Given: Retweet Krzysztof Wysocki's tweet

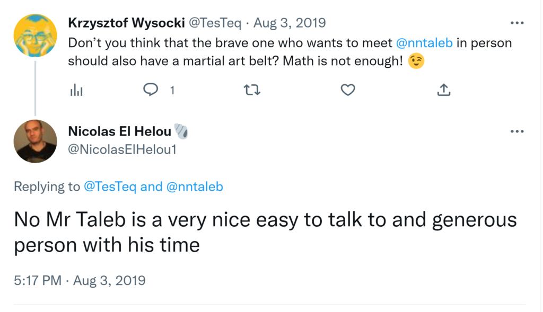Looking at the screenshot, I should (251, 91).
